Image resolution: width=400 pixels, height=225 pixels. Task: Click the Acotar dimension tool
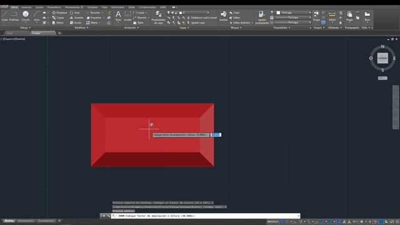[x=127, y=16]
